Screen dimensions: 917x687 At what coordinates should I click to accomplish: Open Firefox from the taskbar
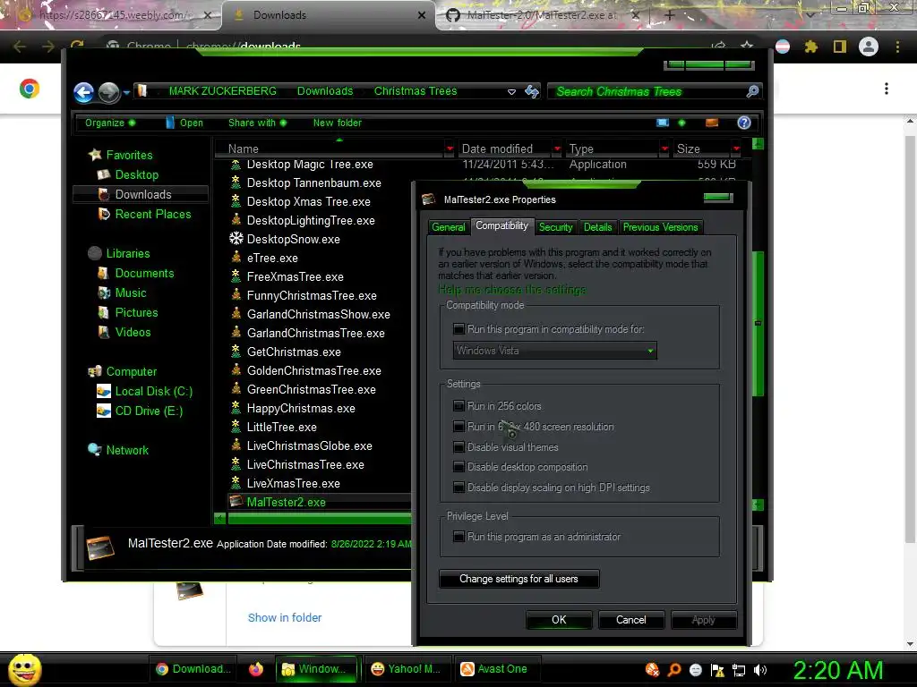pos(255,669)
